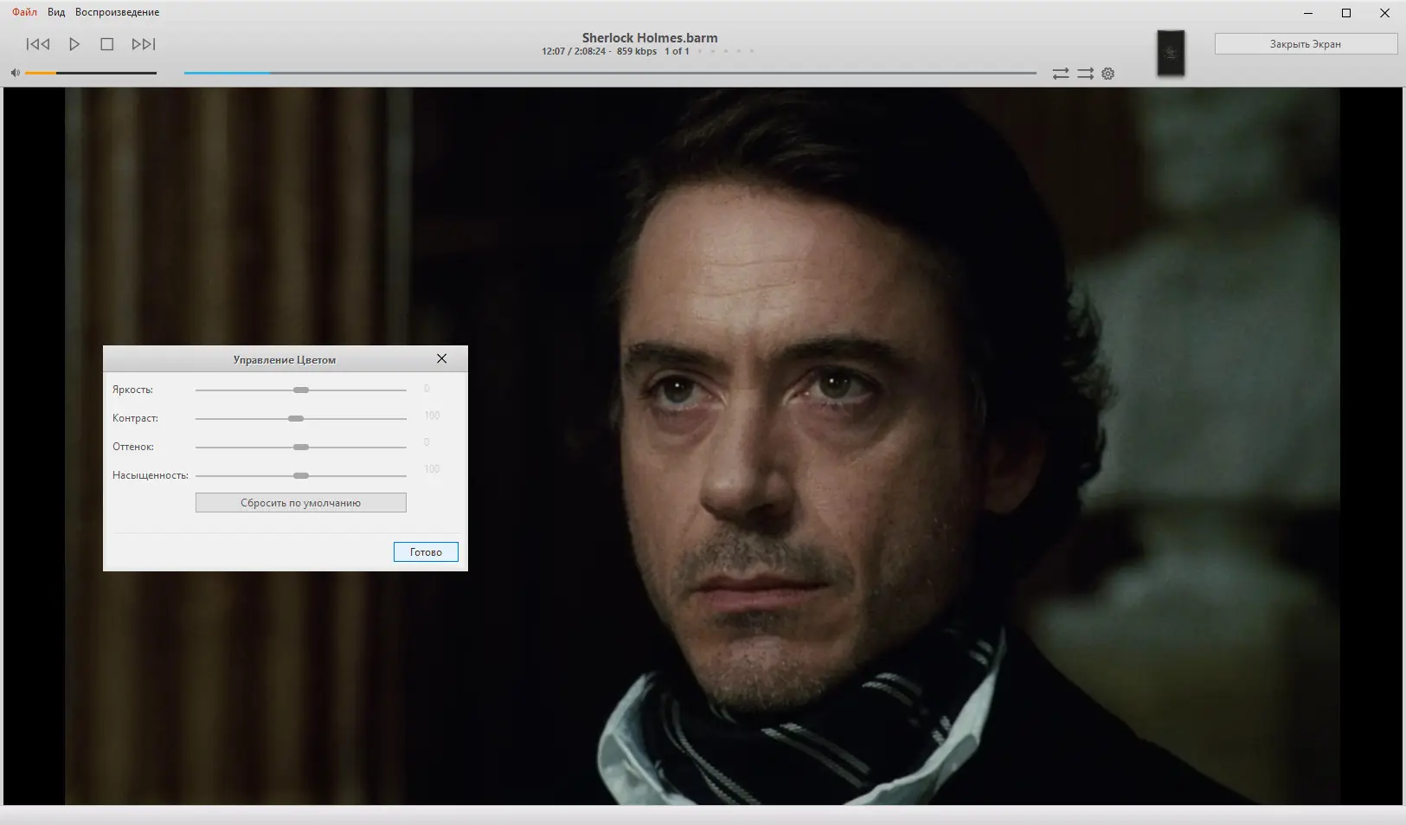Click the value 0 in the Оттенок row
This screenshot has height=825, width=1406.
click(x=427, y=442)
